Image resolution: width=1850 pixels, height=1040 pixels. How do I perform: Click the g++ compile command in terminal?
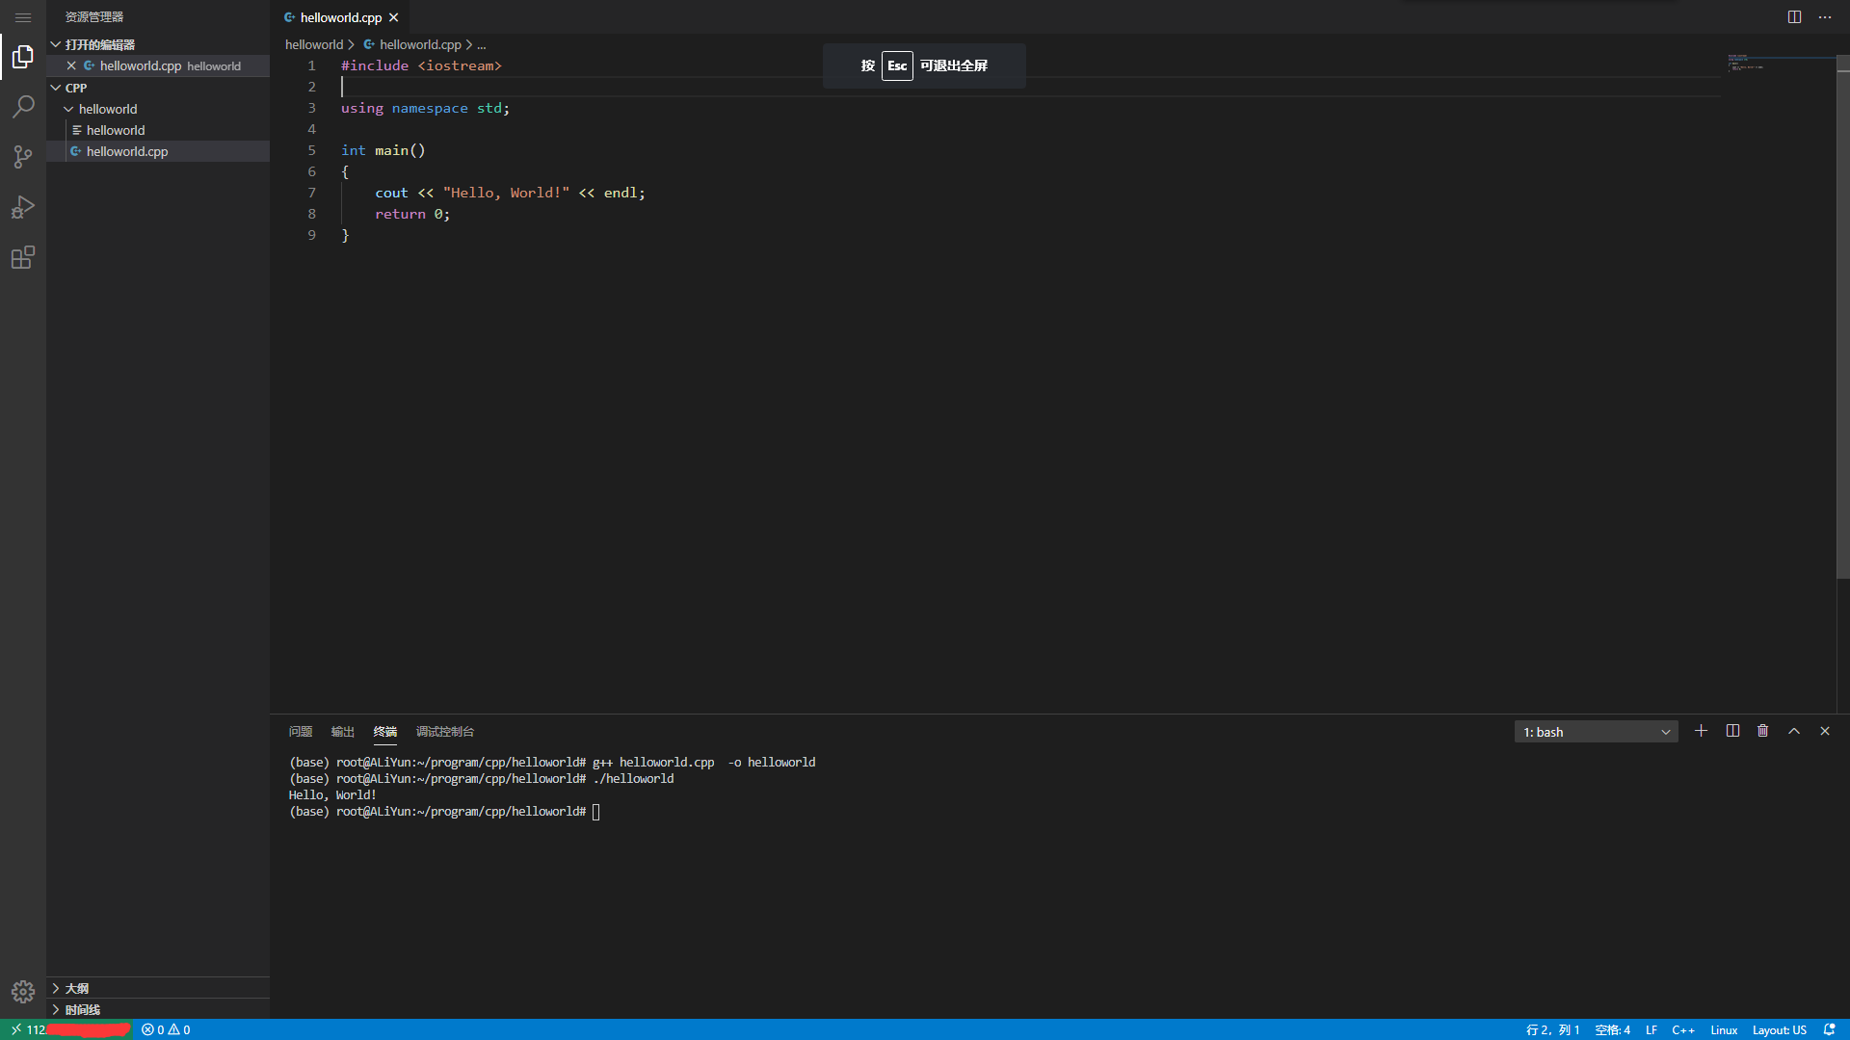point(703,763)
